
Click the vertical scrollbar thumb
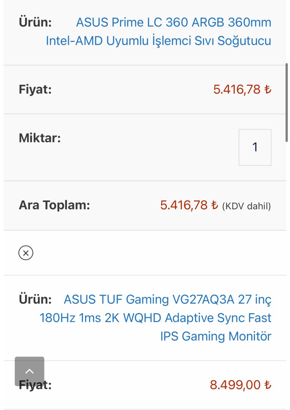click(x=287, y=102)
